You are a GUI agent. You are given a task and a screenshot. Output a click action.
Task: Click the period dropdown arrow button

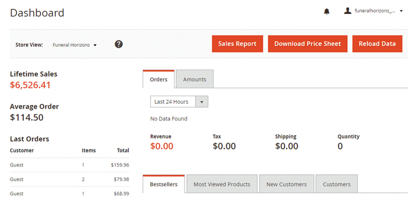pos(202,101)
